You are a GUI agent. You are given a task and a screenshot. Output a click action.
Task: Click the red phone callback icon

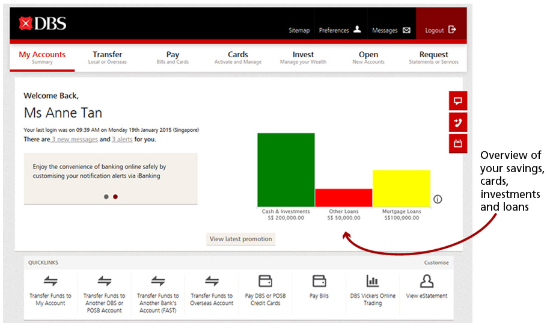tap(457, 123)
